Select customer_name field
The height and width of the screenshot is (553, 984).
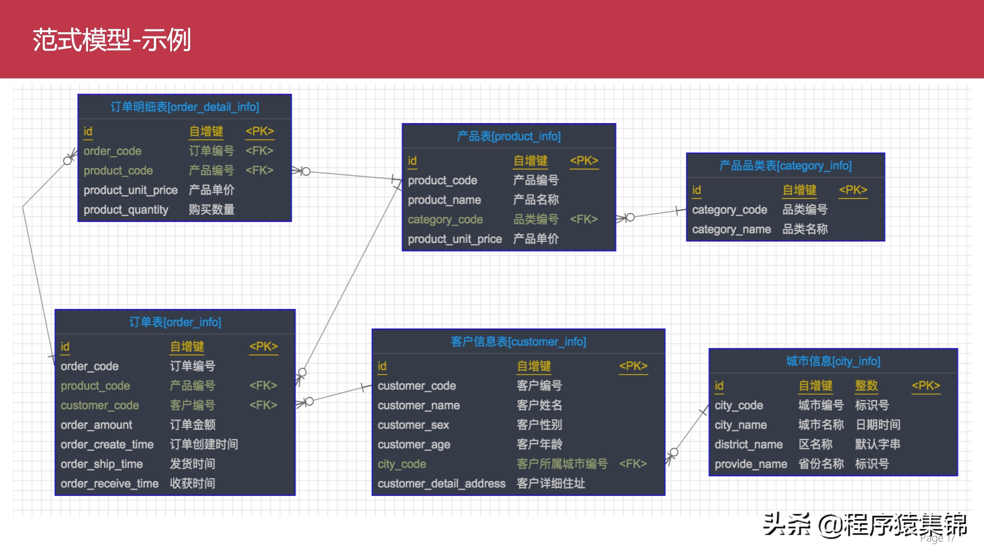(x=419, y=405)
